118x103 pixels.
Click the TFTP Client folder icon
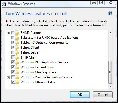point(17,57)
